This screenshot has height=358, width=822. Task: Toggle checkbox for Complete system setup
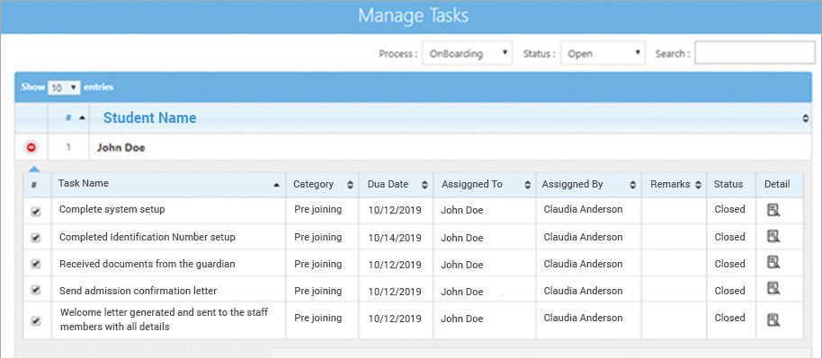coord(36,211)
